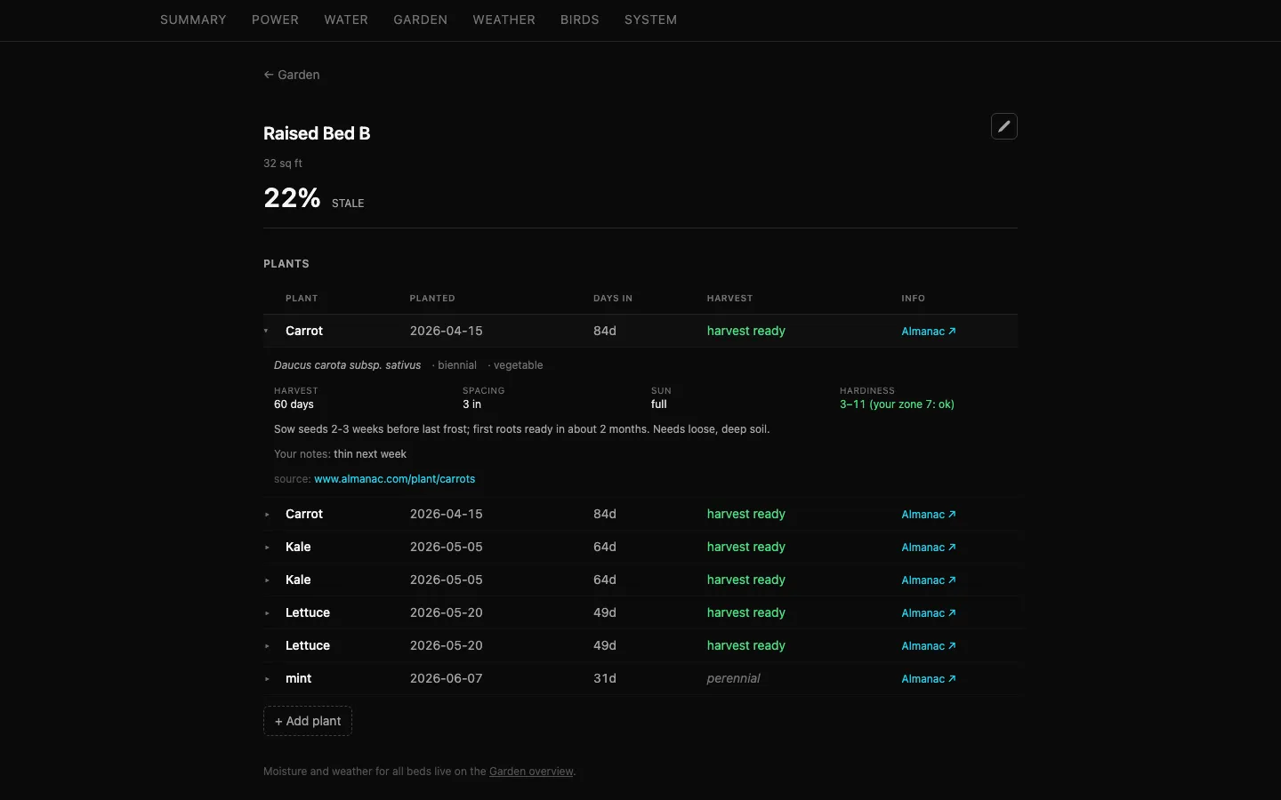The height and width of the screenshot is (800, 1281).
Task: Open Almanac link for last Lettuce row
Action: tap(929, 646)
